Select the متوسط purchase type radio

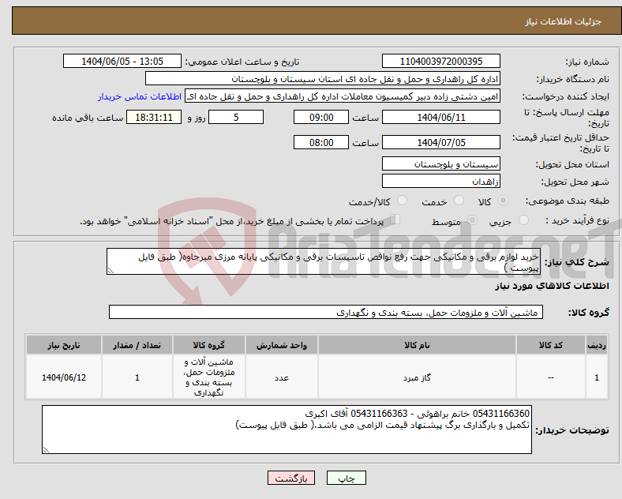(472, 220)
